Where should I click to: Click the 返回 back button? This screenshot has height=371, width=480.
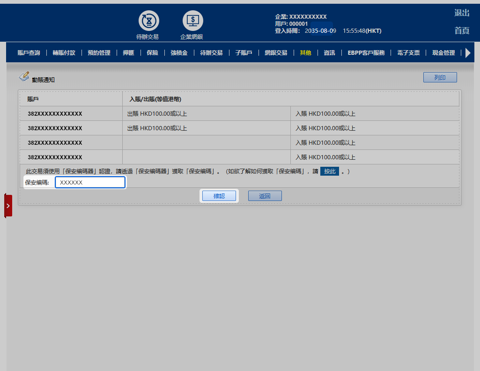click(x=265, y=196)
